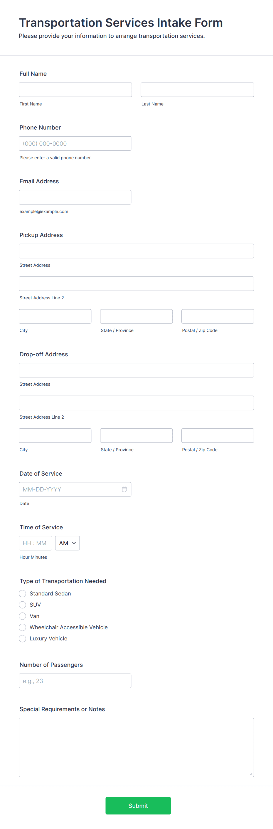Screen dimensions: 273x829
Task: Click the Number of Passengers field
Action: [x=75, y=681]
